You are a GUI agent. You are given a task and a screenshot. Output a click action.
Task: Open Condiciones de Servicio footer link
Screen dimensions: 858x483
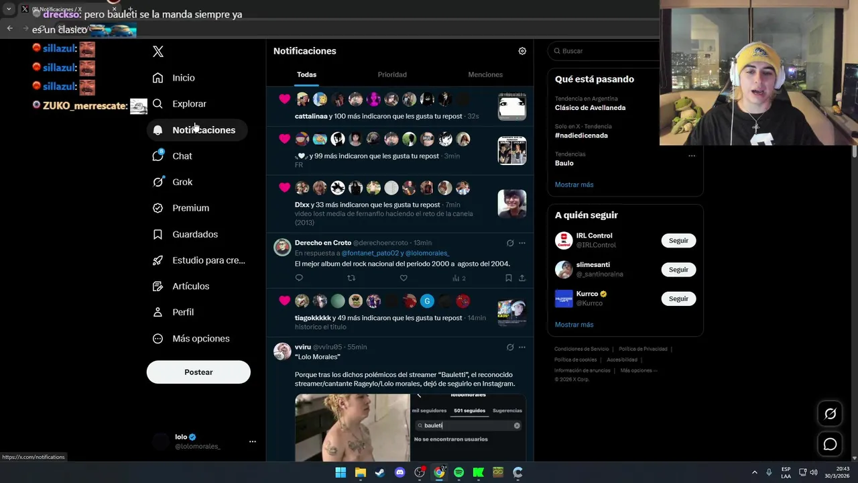coord(582,349)
